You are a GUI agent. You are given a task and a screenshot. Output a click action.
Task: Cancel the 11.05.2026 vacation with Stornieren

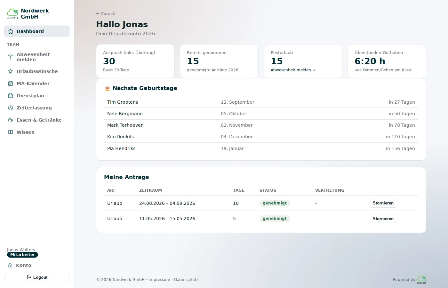point(383,219)
